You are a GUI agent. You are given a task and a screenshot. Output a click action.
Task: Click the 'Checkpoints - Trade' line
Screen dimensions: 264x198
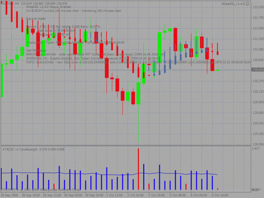tap(75, 42)
